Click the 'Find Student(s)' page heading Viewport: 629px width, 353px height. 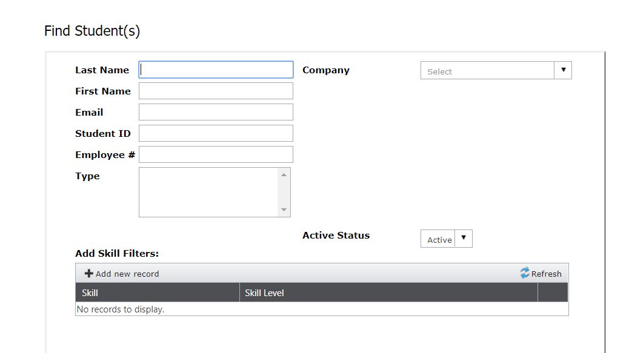tap(92, 31)
